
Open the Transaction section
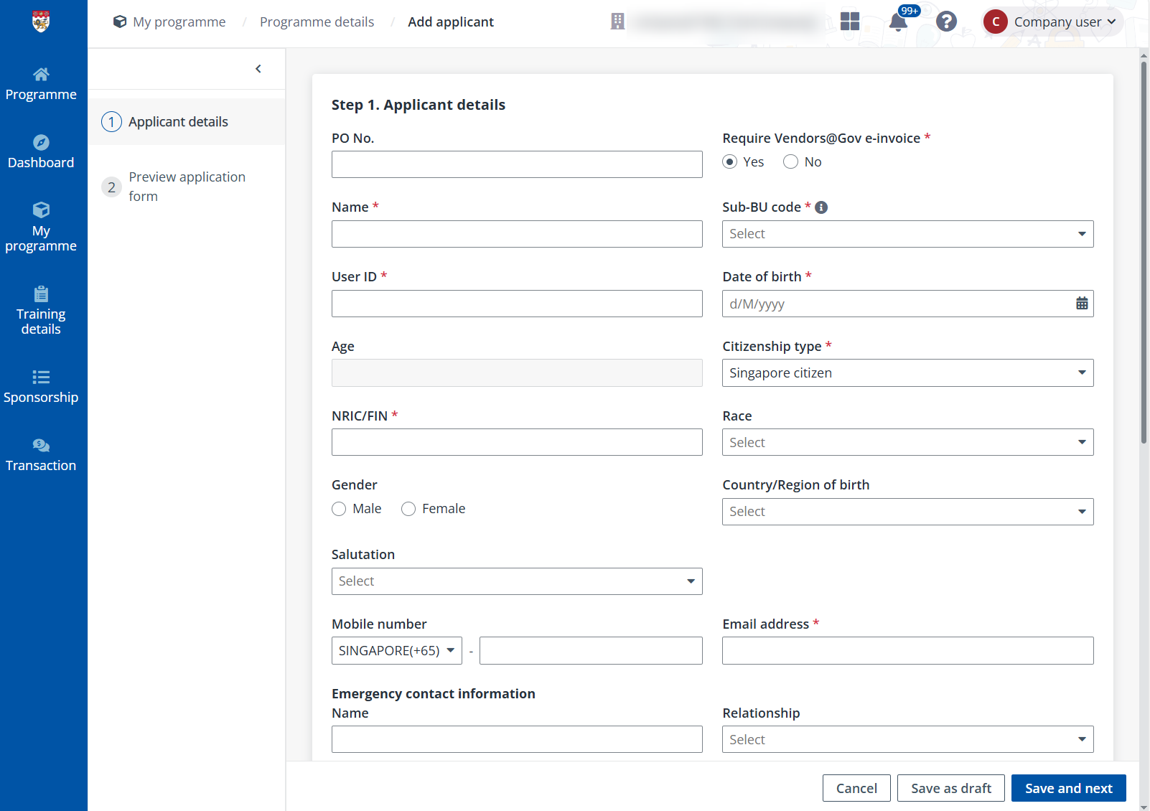41,455
